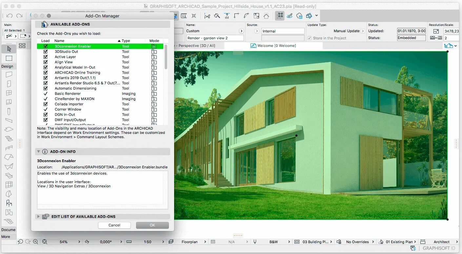Open the Add-On Info circled 'i' icon
Image resolution: width=462 pixels, height=254 pixels.
45,152
